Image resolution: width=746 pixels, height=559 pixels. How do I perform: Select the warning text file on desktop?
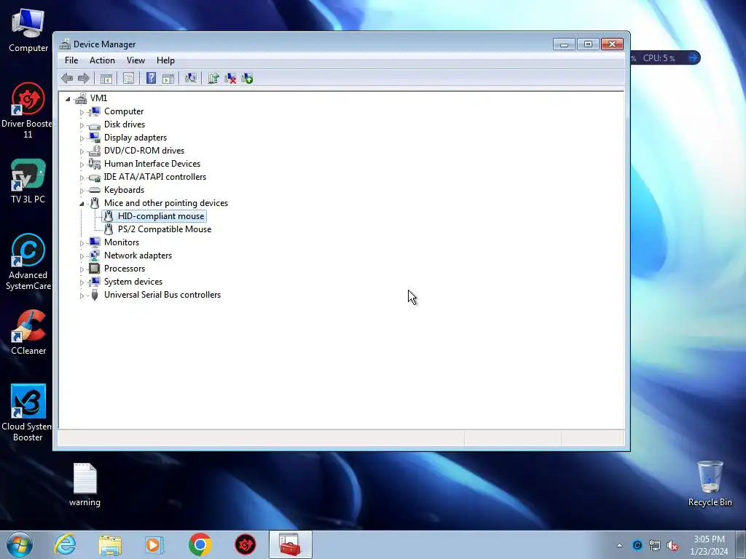pyautogui.click(x=85, y=485)
